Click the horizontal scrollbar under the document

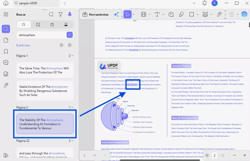pos(160,160)
